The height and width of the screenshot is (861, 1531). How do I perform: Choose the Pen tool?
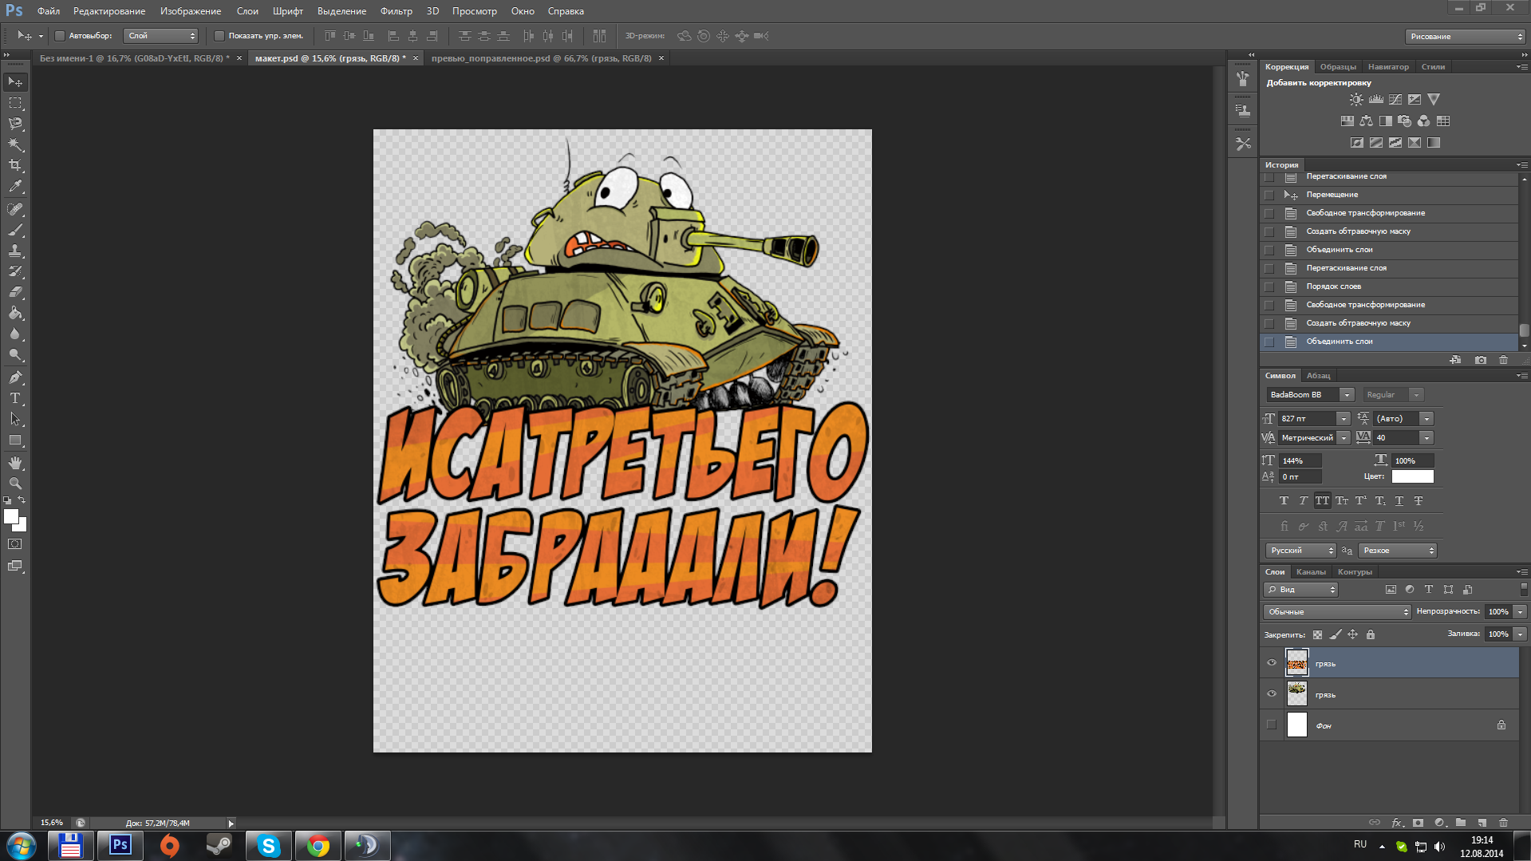click(x=15, y=377)
